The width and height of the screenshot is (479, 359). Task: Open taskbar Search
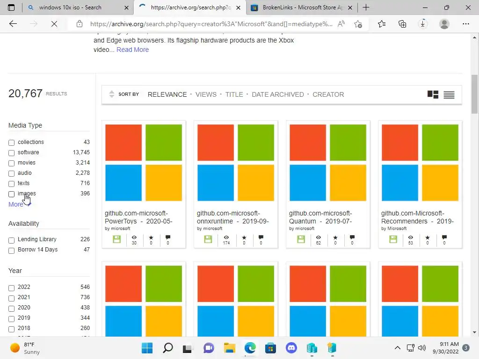(x=168, y=348)
